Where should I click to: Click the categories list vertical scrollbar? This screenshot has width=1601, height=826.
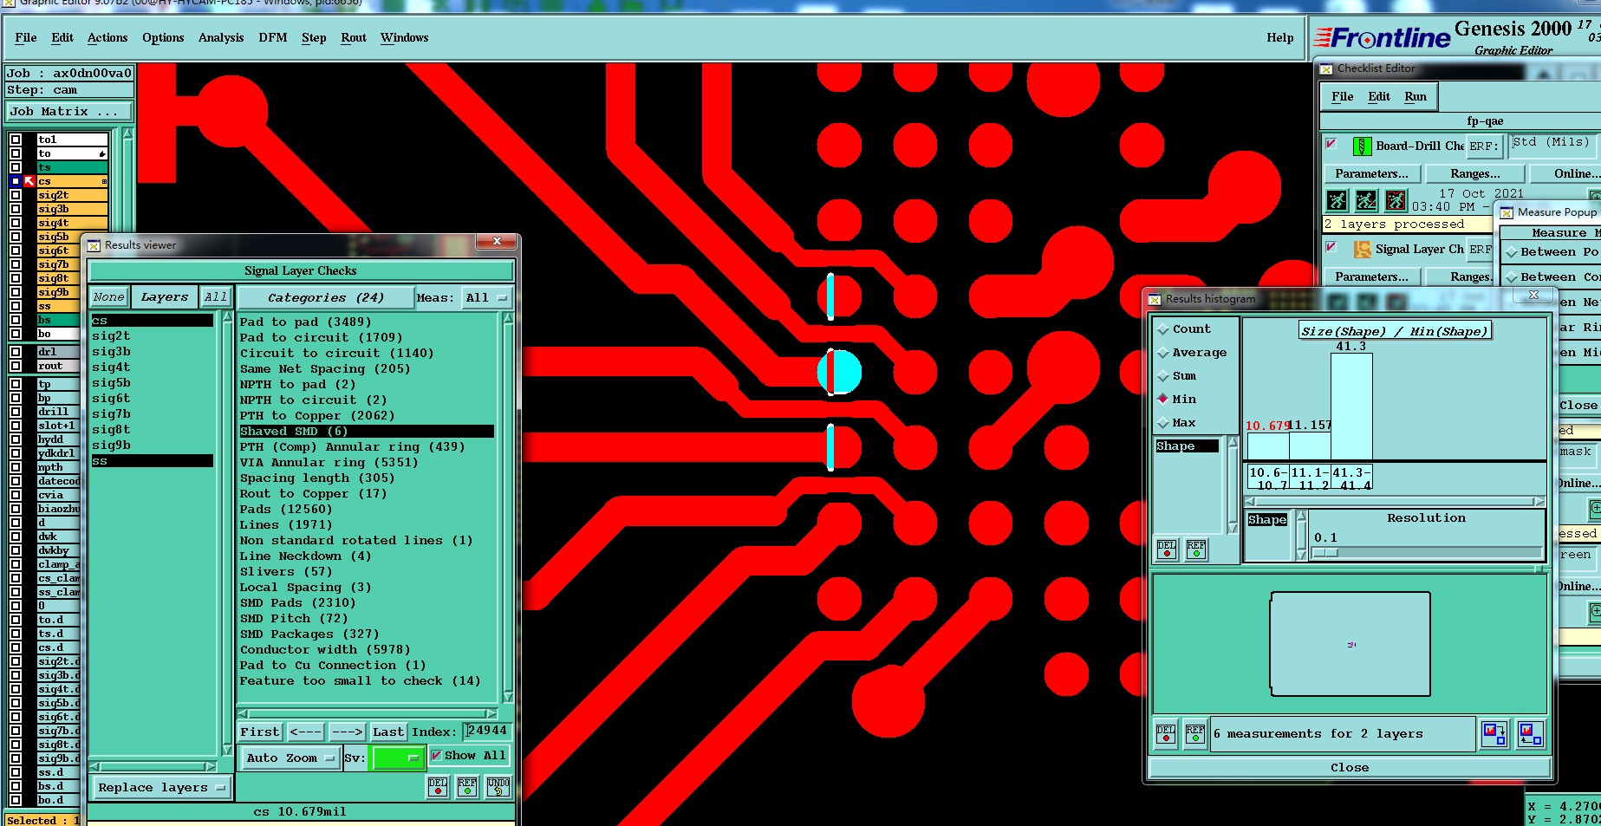pos(508,508)
